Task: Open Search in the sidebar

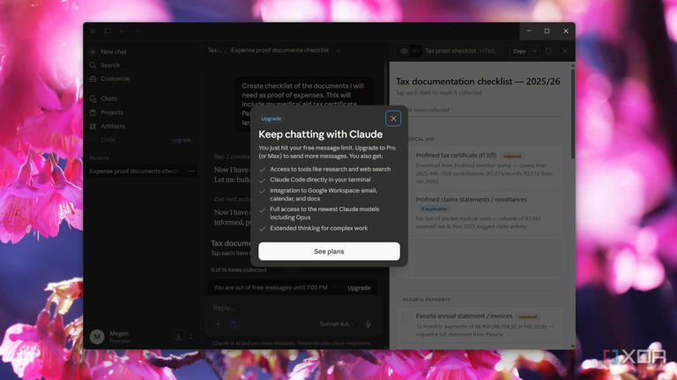Action: pyautogui.click(x=109, y=65)
